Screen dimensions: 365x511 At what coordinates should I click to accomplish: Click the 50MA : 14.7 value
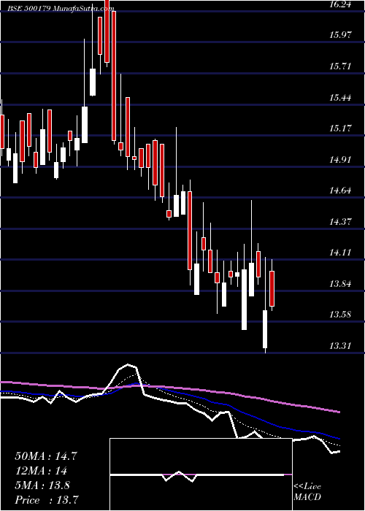[x=46, y=456]
